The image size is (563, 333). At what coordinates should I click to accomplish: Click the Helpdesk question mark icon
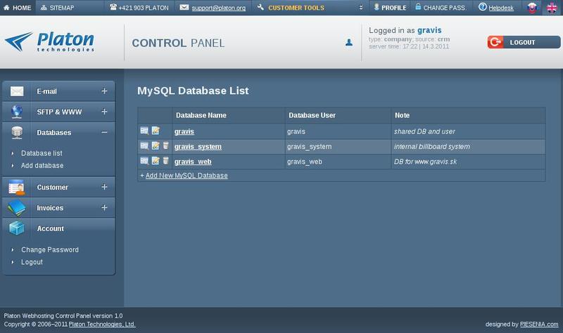pos(483,7)
